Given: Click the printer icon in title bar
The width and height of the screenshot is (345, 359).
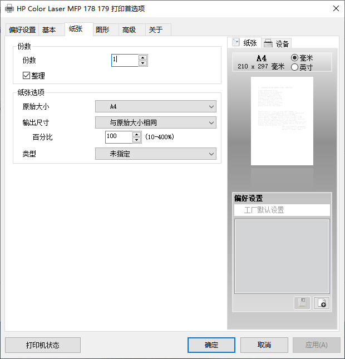Looking at the screenshot, I should tap(9, 9).
